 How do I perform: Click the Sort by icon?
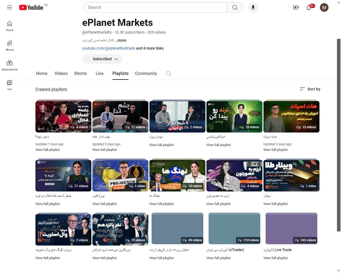click(x=302, y=89)
